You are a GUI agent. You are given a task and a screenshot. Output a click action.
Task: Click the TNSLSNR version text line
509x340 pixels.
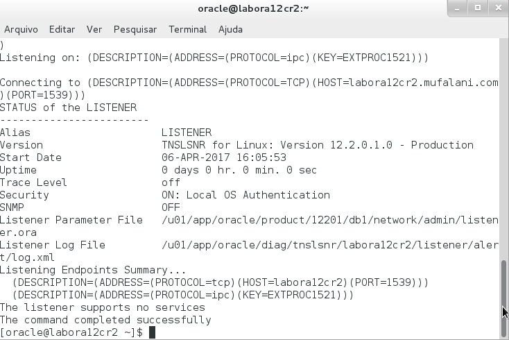pos(317,145)
